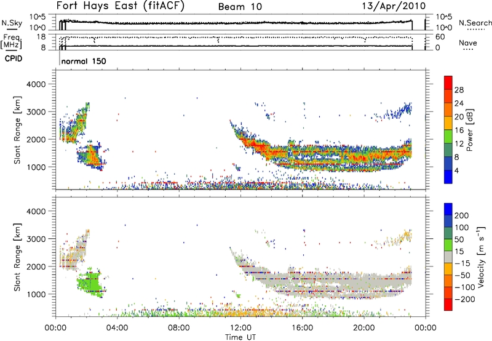492x341 pixels.
Task: Click the 'CPID' label
Action: coord(14,58)
